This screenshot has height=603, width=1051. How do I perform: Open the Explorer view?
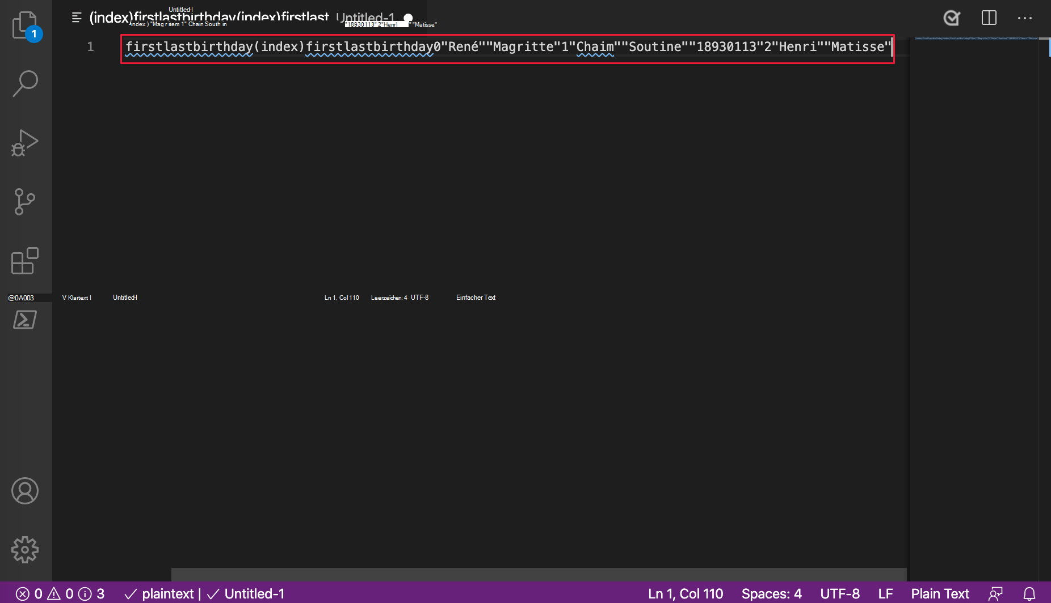coord(25,25)
